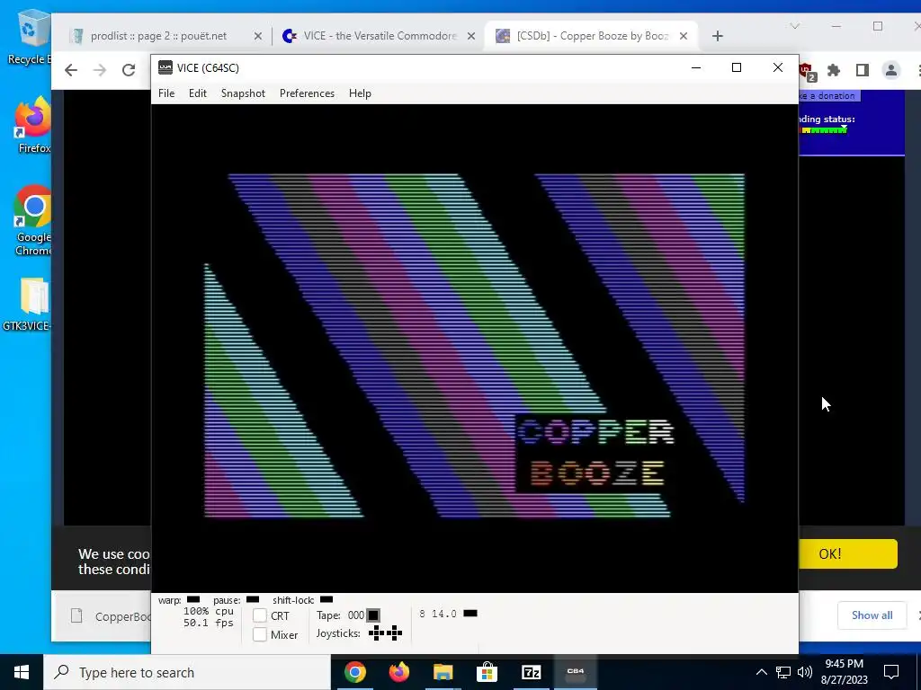This screenshot has width=921, height=690.
Task: Click the network tray icon
Action: [x=783, y=672]
